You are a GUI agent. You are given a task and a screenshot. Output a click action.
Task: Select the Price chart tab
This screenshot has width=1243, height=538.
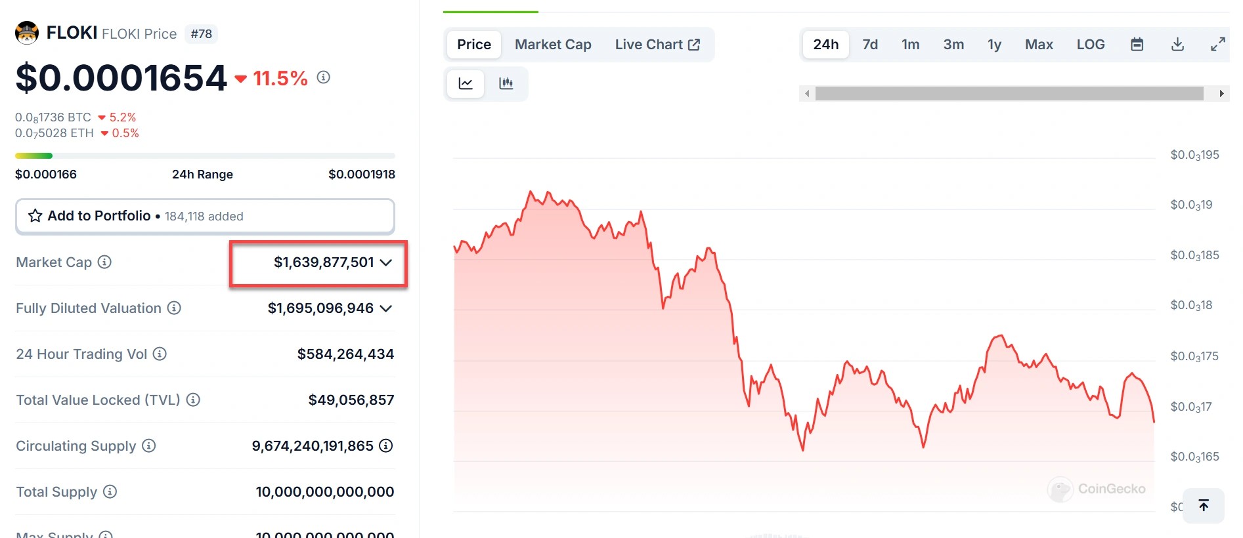click(473, 45)
